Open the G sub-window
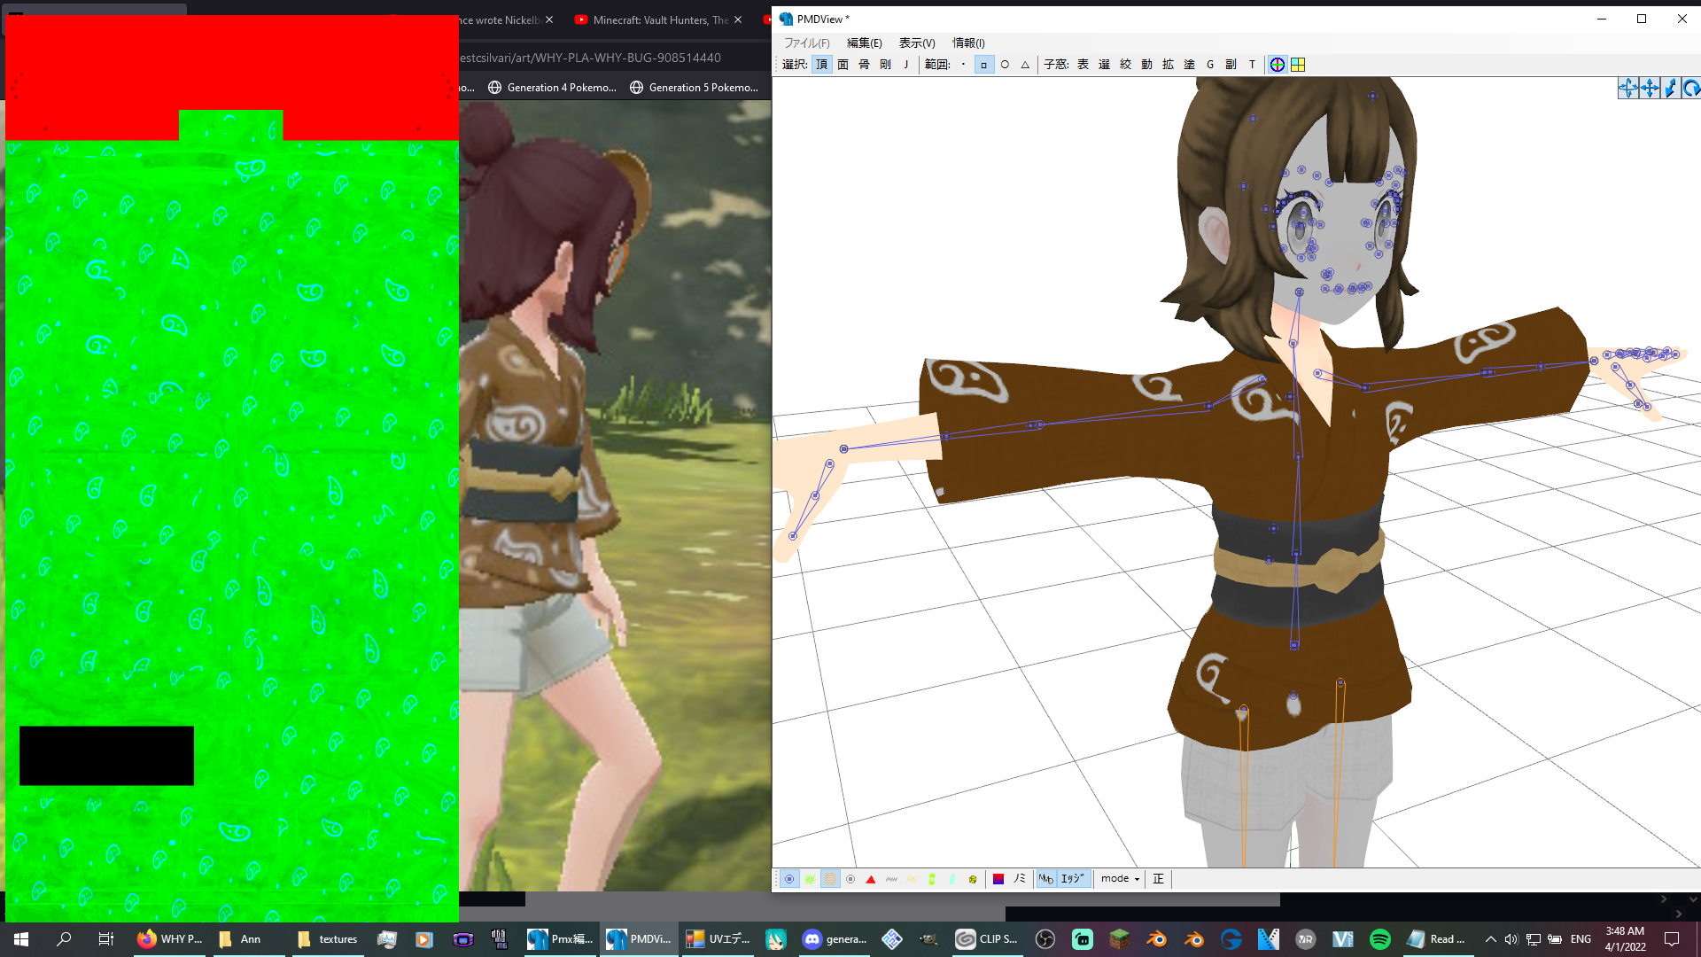The width and height of the screenshot is (1701, 957). (1210, 65)
